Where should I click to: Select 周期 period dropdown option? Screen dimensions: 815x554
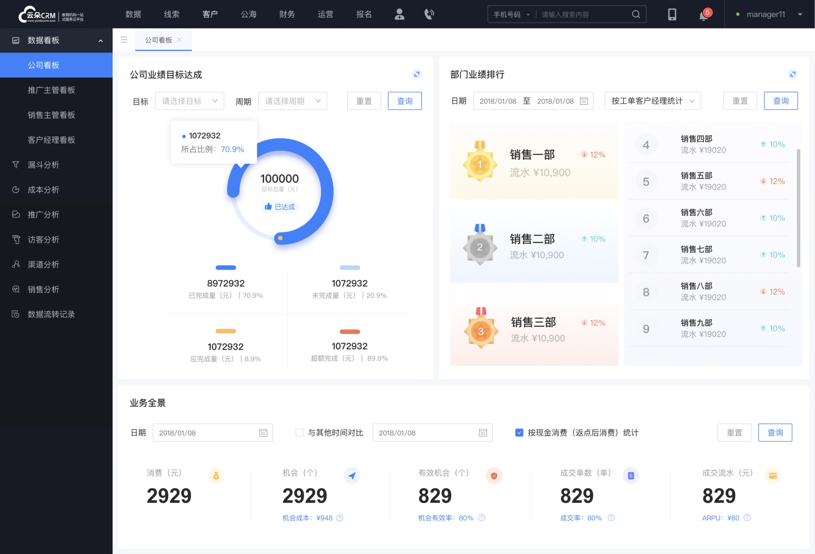[291, 101]
